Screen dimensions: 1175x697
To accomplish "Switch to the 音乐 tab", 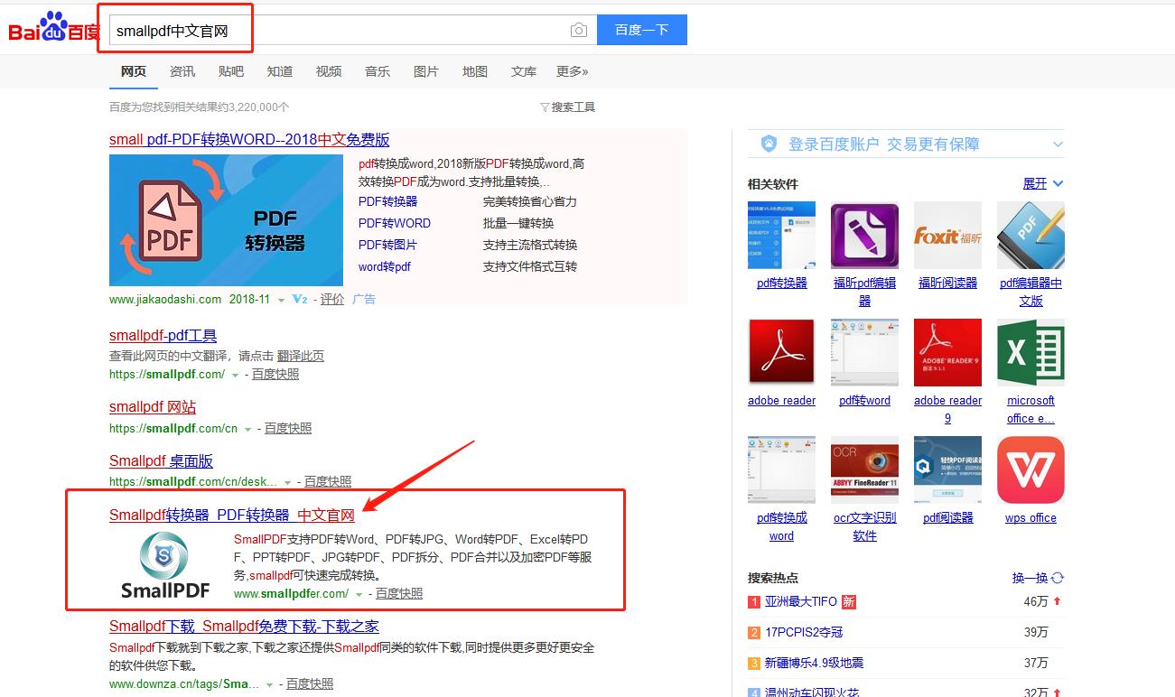I will (378, 71).
